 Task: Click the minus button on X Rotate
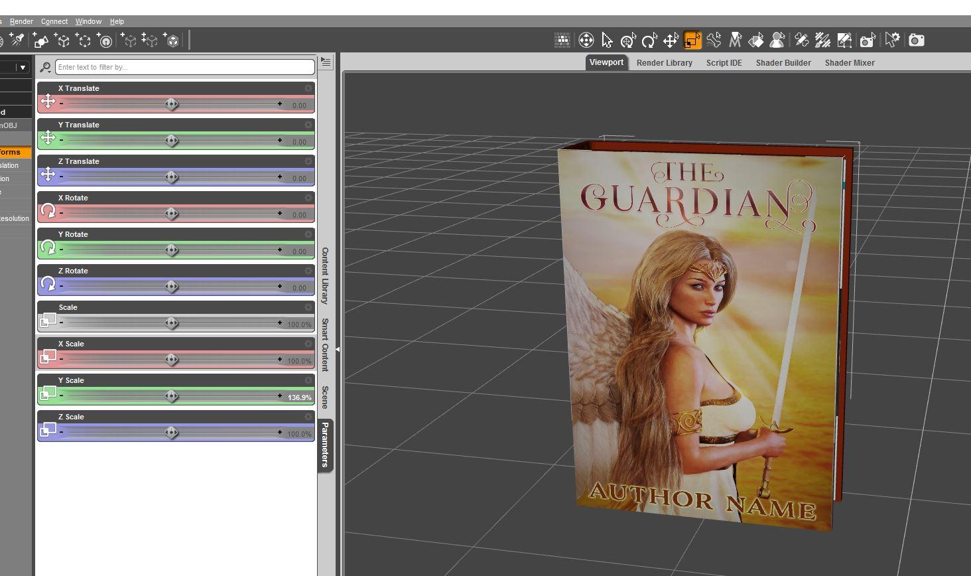coord(62,213)
